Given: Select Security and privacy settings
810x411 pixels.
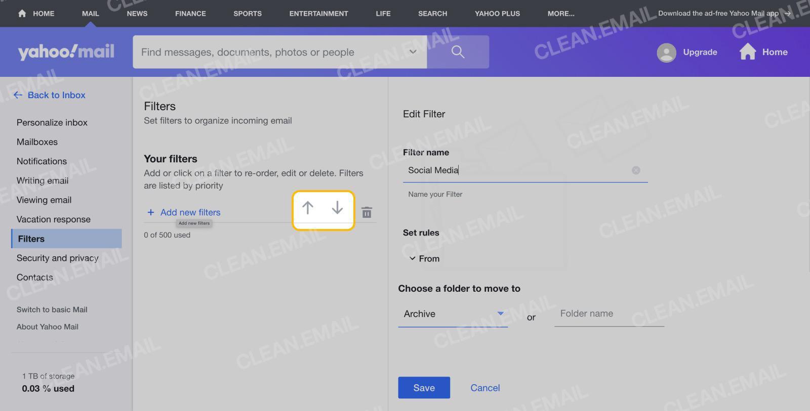Looking at the screenshot, I should pyautogui.click(x=58, y=258).
